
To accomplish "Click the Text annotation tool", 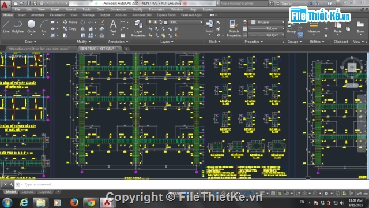I will [113, 27].
